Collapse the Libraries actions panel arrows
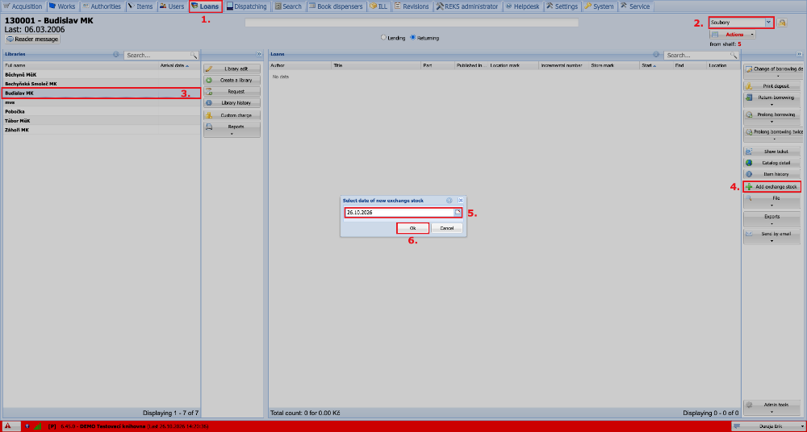Viewport: 807px width, 432px height. pos(259,54)
